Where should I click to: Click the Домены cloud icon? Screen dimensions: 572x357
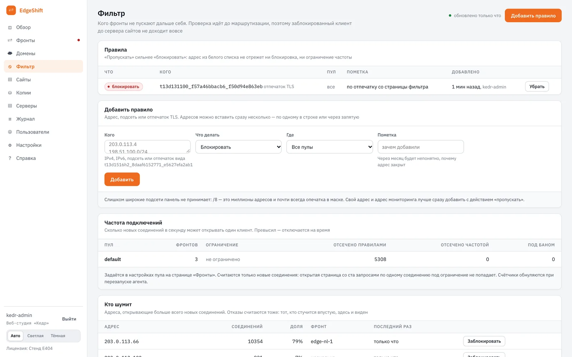pos(10,54)
